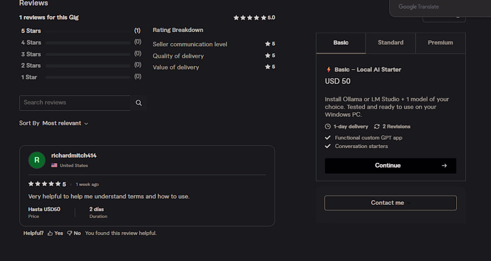This screenshot has width=491, height=261.
Task: Click the thumbs up Yes icon
Action: [50, 233]
